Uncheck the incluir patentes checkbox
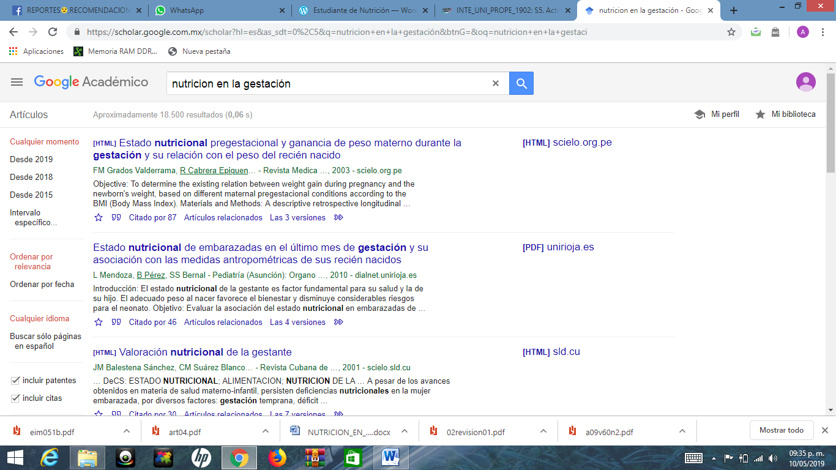 (15, 381)
